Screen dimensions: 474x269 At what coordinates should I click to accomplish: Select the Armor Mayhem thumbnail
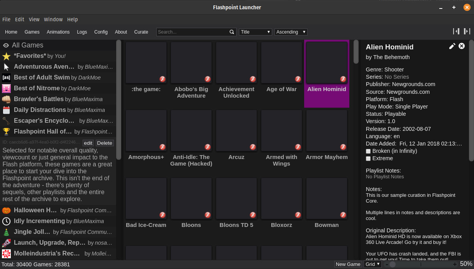(327, 131)
